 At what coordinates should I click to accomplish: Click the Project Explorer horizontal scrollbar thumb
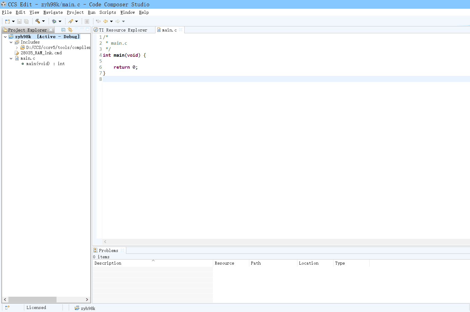pyautogui.click(x=32, y=299)
